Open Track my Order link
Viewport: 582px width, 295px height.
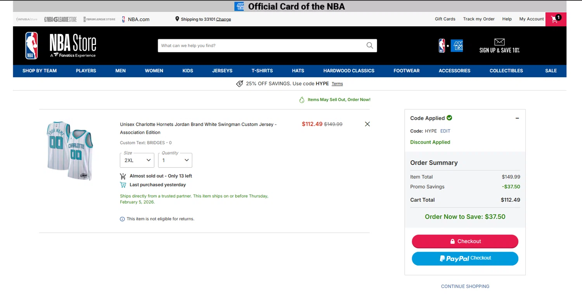479,19
